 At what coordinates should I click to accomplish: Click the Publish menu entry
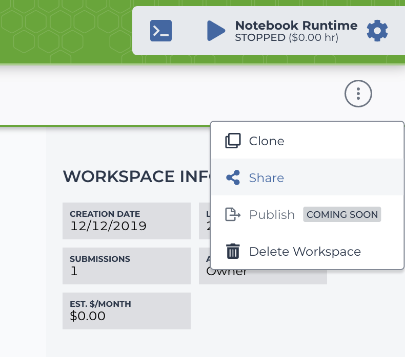coord(308,214)
